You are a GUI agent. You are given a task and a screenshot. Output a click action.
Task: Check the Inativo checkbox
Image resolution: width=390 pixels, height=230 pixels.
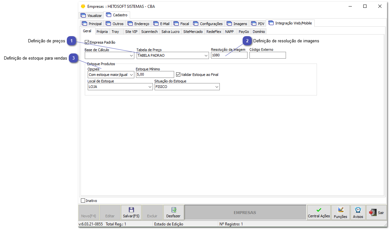[82, 200]
